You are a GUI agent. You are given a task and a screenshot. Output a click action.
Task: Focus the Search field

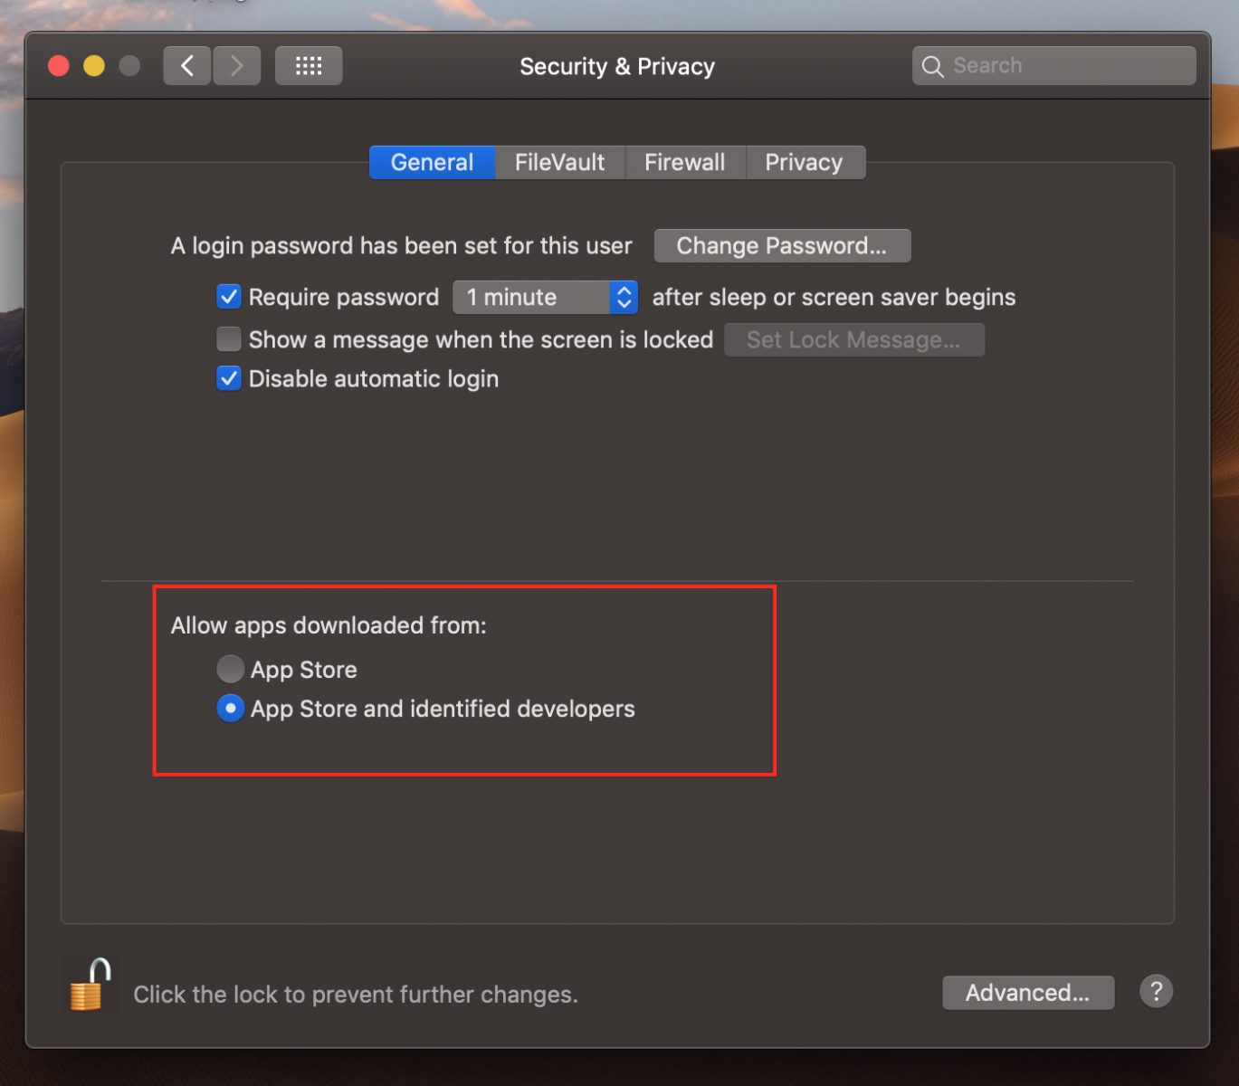[x=1054, y=66]
